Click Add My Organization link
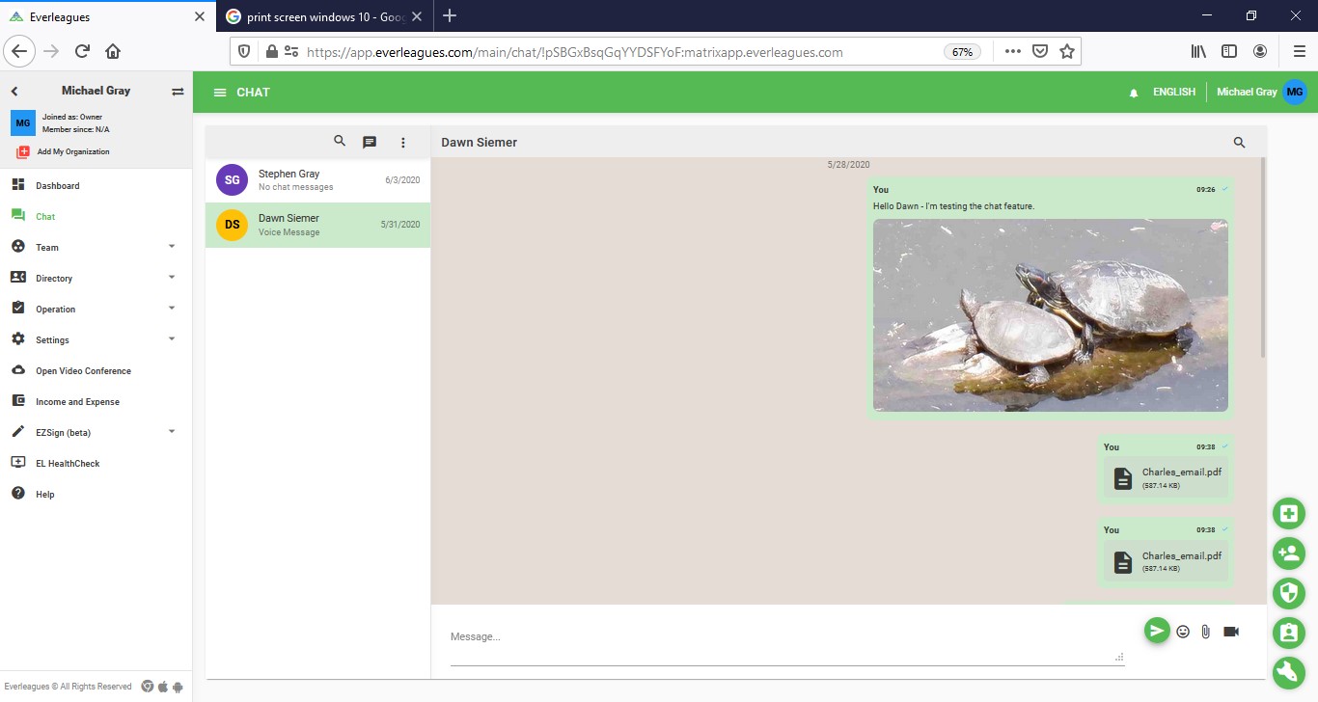This screenshot has height=702, width=1318. 72,151
